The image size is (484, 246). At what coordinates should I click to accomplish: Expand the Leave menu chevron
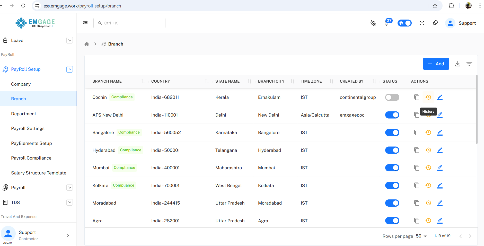tap(69, 40)
